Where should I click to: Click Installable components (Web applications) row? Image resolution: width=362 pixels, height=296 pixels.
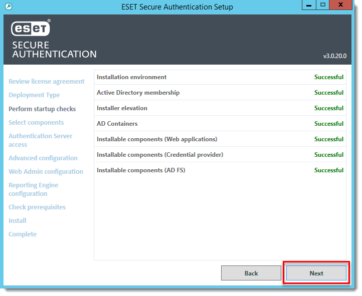coord(220,139)
